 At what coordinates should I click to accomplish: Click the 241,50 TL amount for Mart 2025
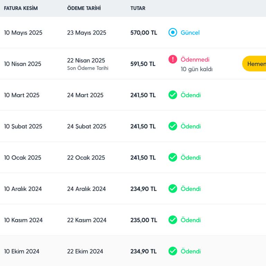point(143,95)
